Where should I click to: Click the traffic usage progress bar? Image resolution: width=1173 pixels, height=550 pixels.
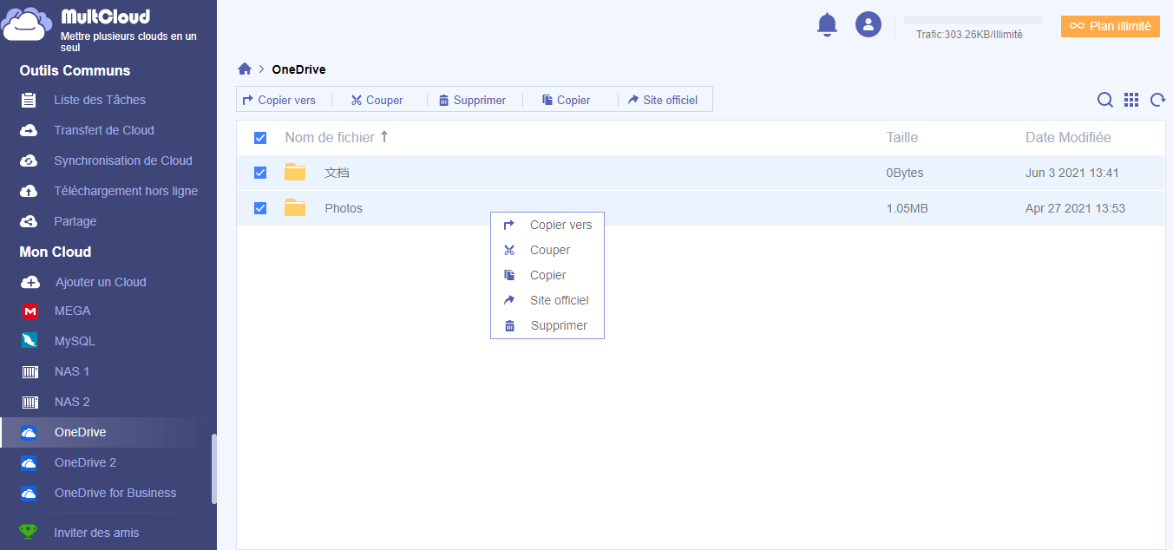pyautogui.click(x=973, y=20)
